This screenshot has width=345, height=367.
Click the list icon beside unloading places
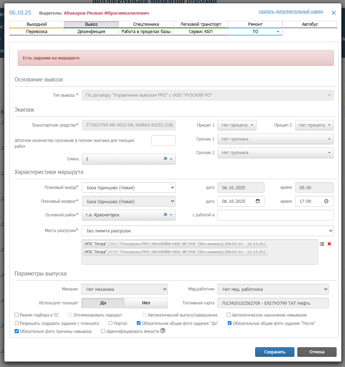coord(322,244)
